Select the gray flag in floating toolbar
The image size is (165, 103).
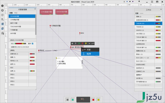(76, 43)
